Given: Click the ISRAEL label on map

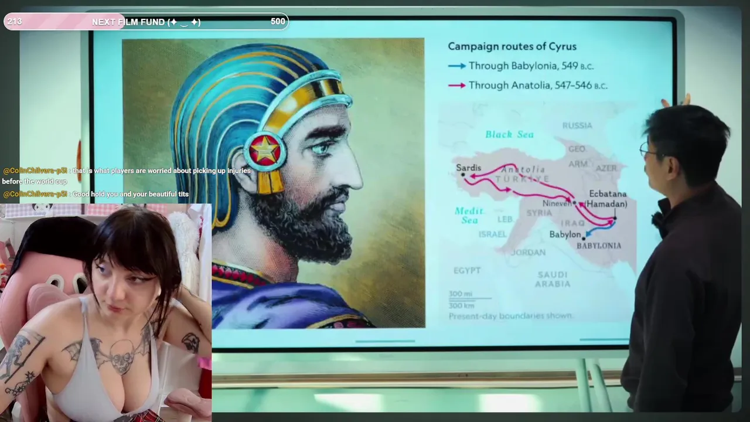Looking at the screenshot, I should (x=492, y=234).
